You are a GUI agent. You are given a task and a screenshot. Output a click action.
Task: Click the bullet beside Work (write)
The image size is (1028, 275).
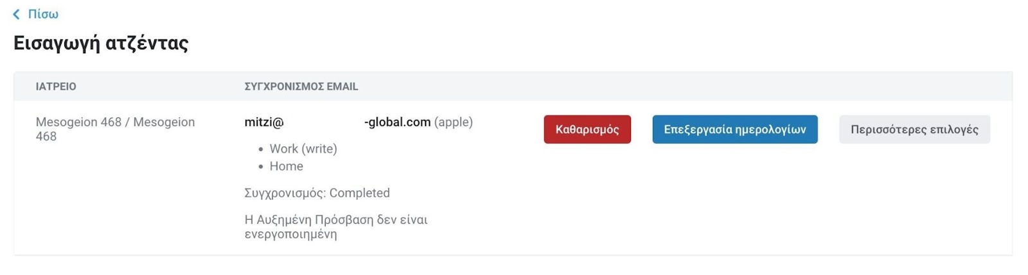[x=261, y=149]
